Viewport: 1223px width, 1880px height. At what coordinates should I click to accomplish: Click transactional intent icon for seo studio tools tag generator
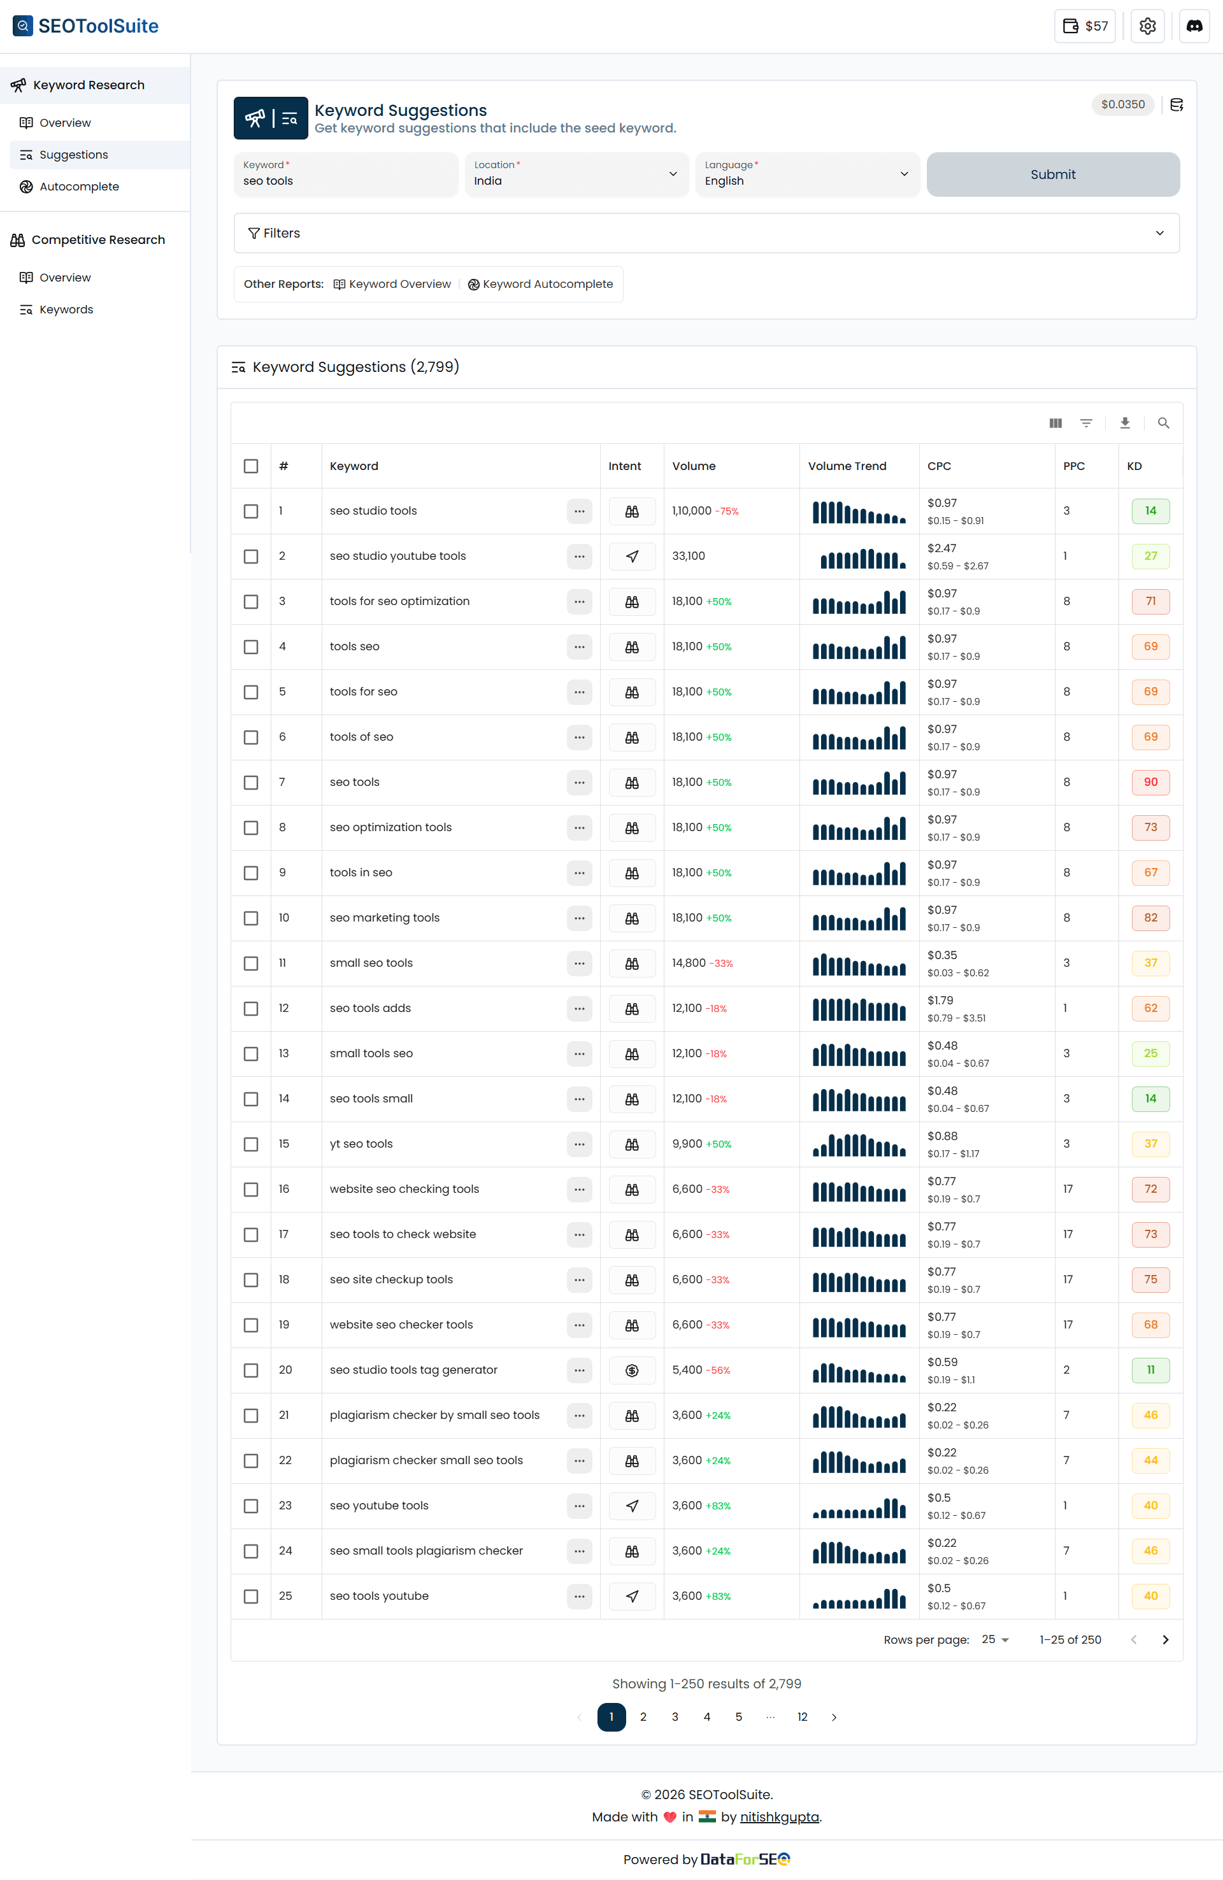632,1370
